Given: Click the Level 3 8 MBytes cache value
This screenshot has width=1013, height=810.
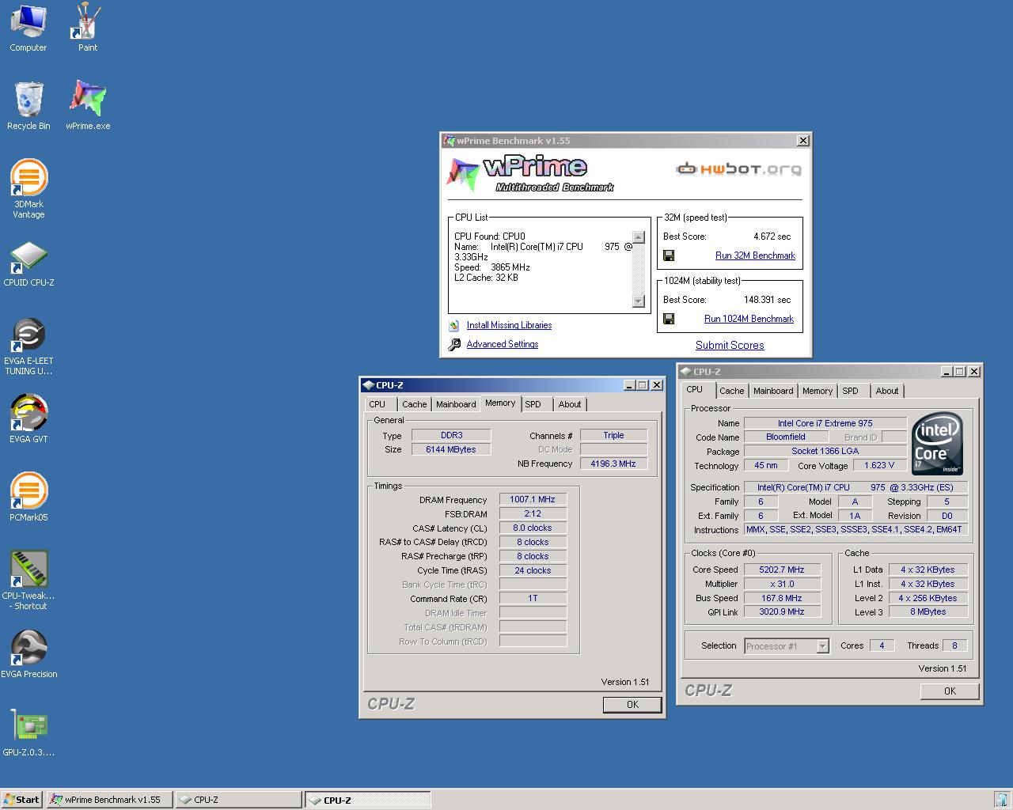Looking at the screenshot, I should [928, 612].
